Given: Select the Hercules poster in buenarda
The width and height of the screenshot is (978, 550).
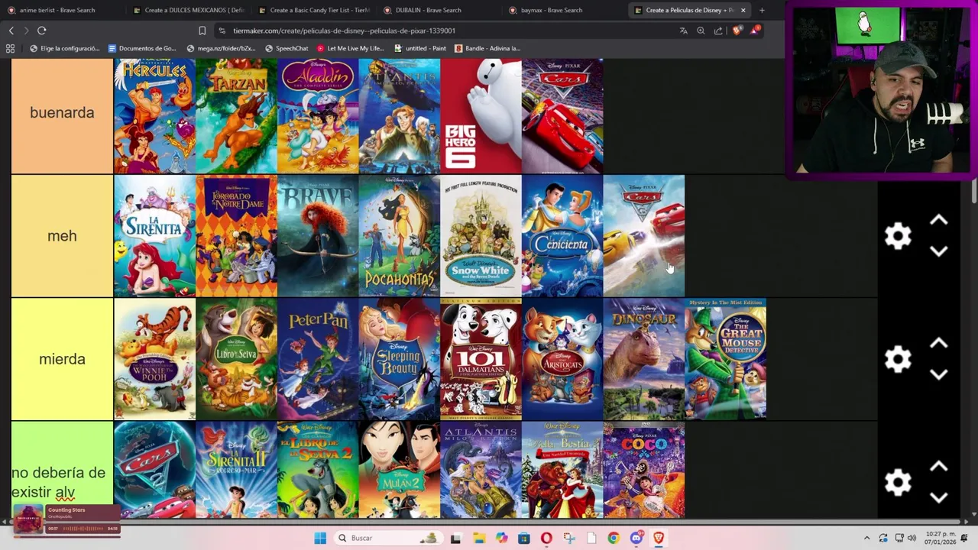Looking at the screenshot, I should (154, 116).
